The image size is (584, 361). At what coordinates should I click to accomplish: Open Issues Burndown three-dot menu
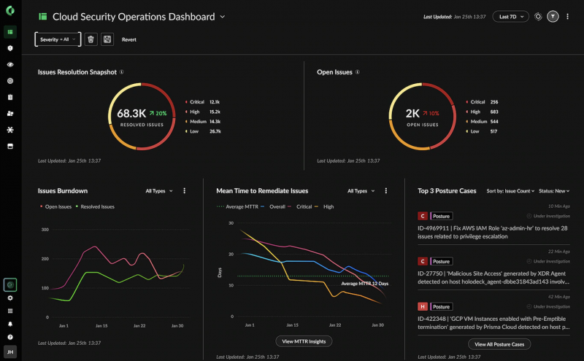(x=185, y=191)
